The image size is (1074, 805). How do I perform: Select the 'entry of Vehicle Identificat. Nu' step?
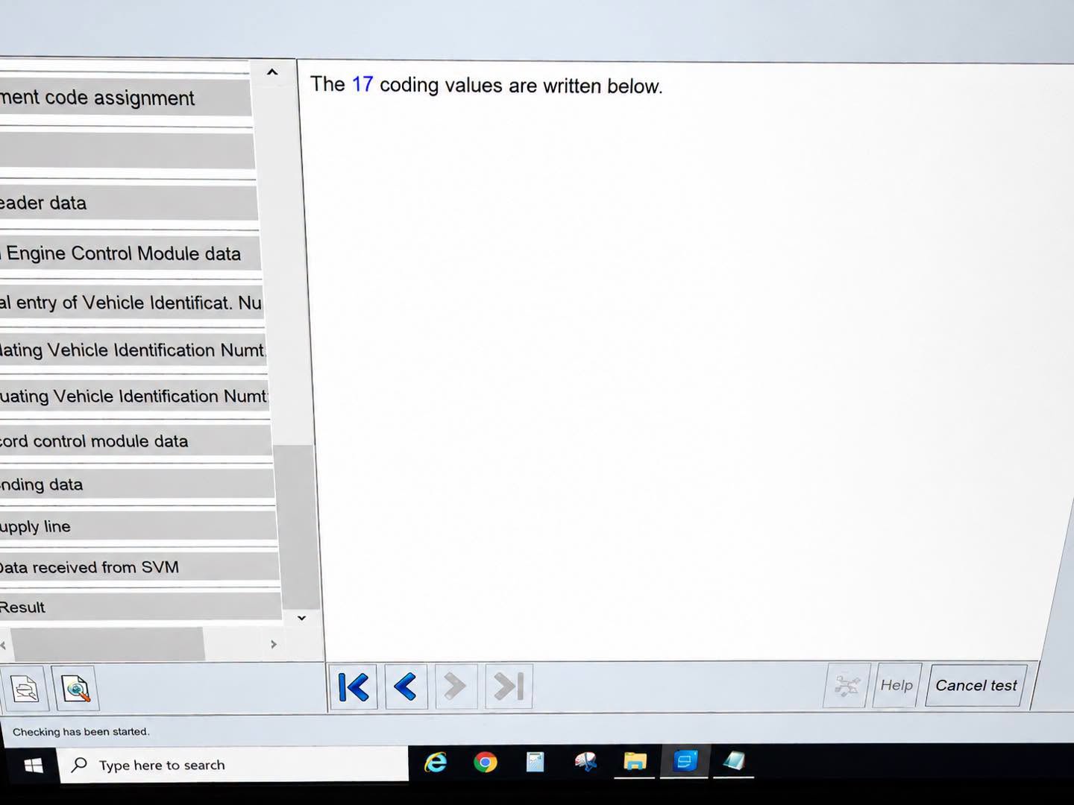[x=131, y=303]
